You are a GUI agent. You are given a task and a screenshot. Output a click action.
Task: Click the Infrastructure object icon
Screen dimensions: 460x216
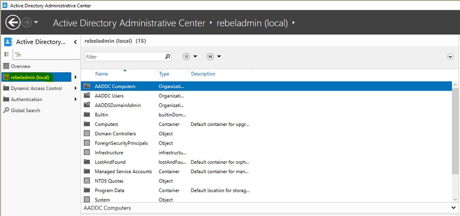[x=87, y=153]
